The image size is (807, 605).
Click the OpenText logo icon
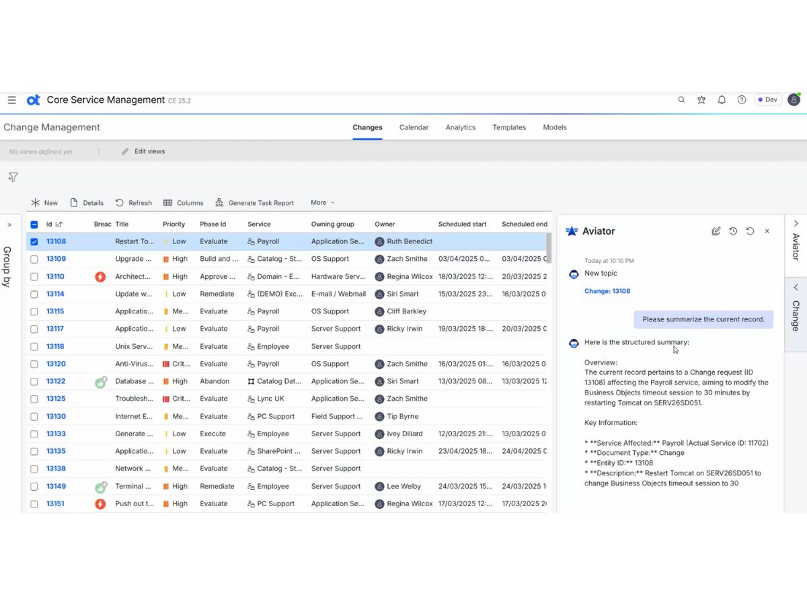33,99
